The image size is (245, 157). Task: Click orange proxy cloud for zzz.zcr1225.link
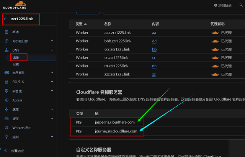point(215,74)
